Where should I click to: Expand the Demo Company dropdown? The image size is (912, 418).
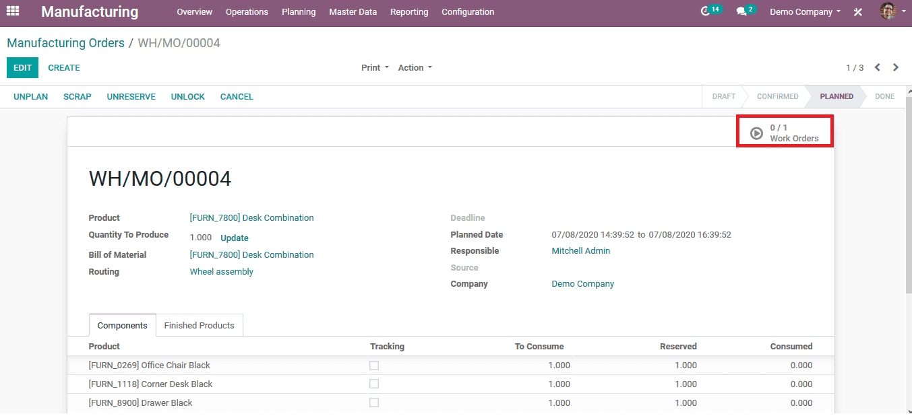point(805,12)
